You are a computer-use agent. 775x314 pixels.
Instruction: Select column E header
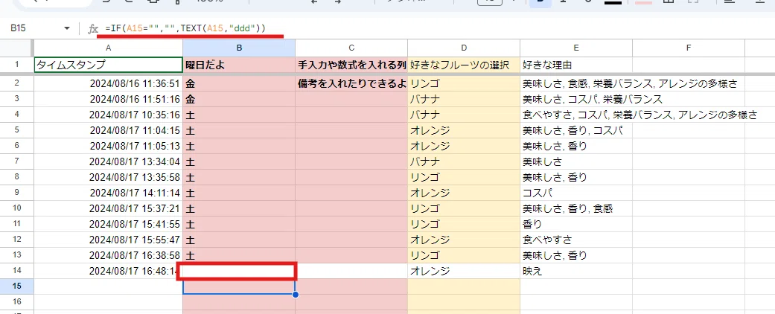click(x=575, y=48)
